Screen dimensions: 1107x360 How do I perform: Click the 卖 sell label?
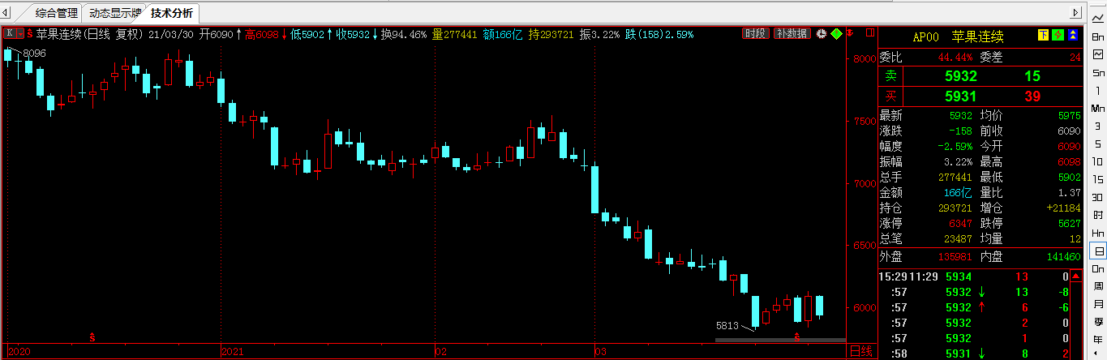tap(890, 76)
